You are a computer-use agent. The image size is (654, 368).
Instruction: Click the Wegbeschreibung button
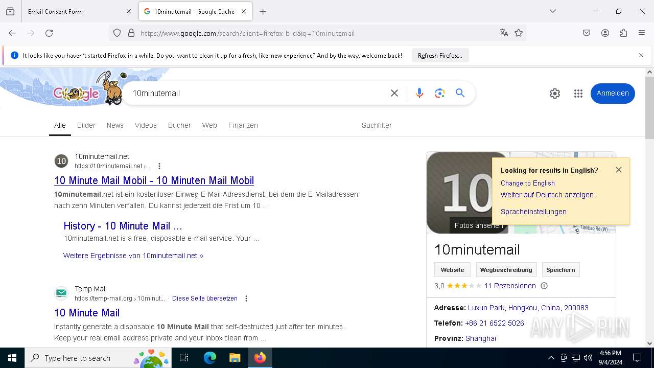(506, 270)
